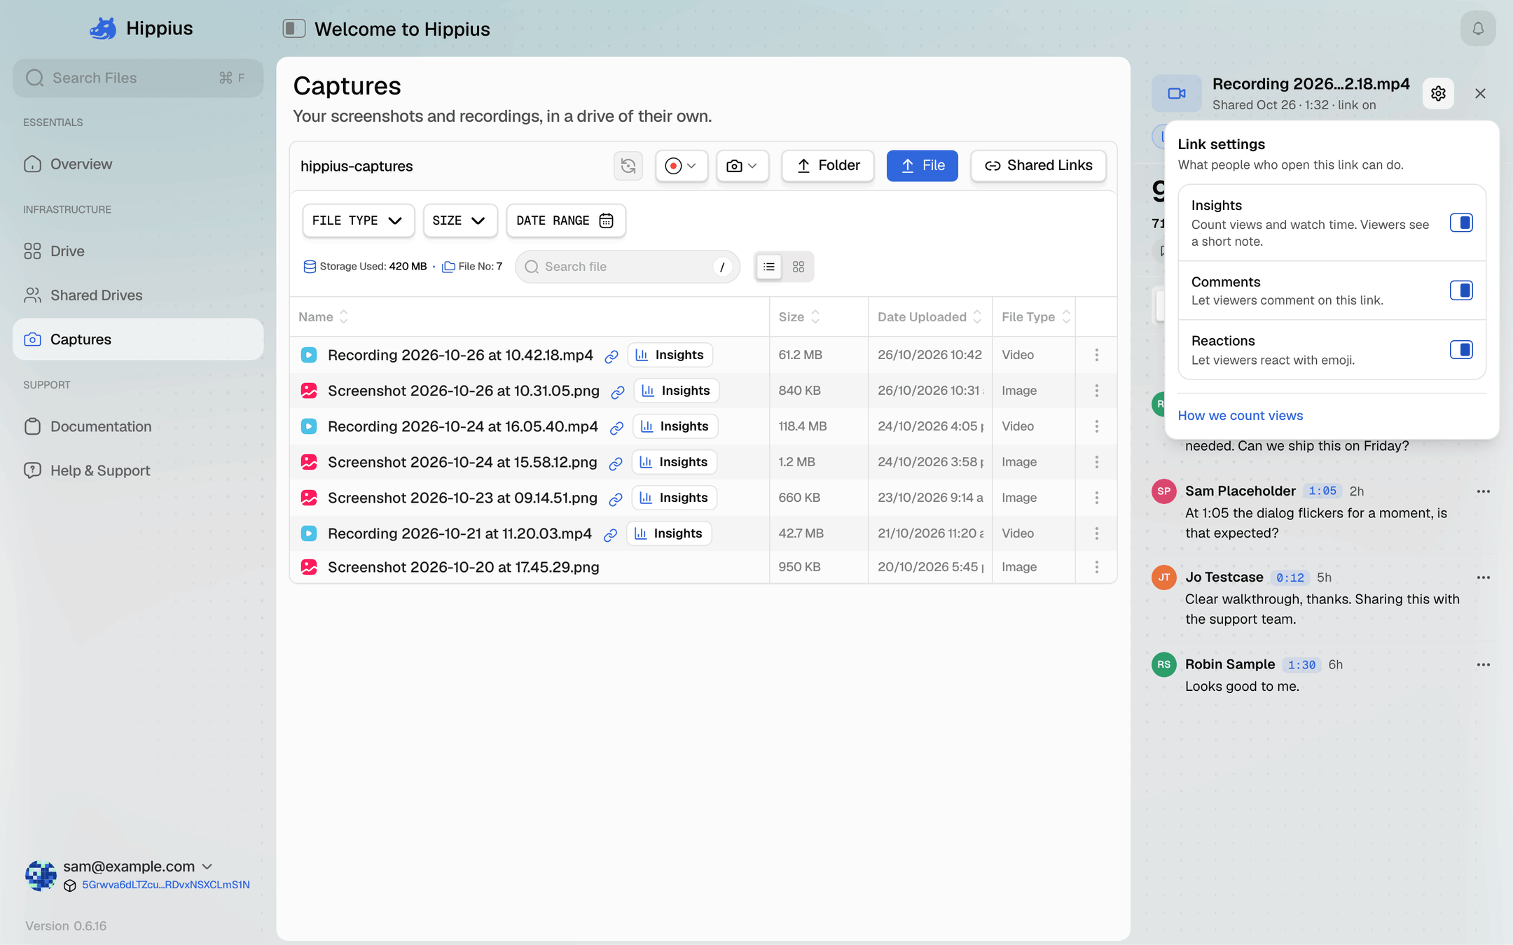Open Shared Links

pyautogui.click(x=1038, y=166)
